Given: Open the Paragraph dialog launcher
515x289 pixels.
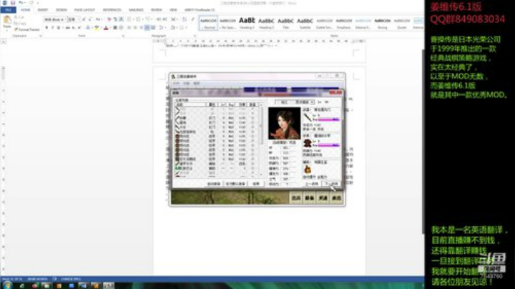Looking at the screenshot, I should (195, 36).
